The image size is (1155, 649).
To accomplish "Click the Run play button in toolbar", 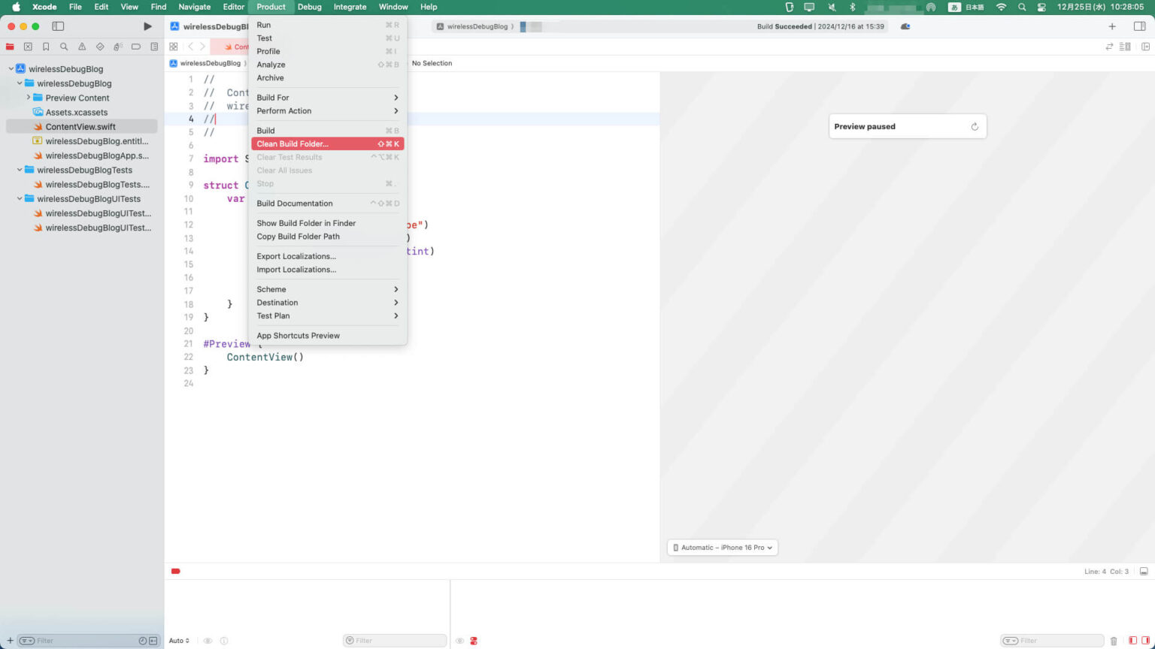I will click(147, 26).
